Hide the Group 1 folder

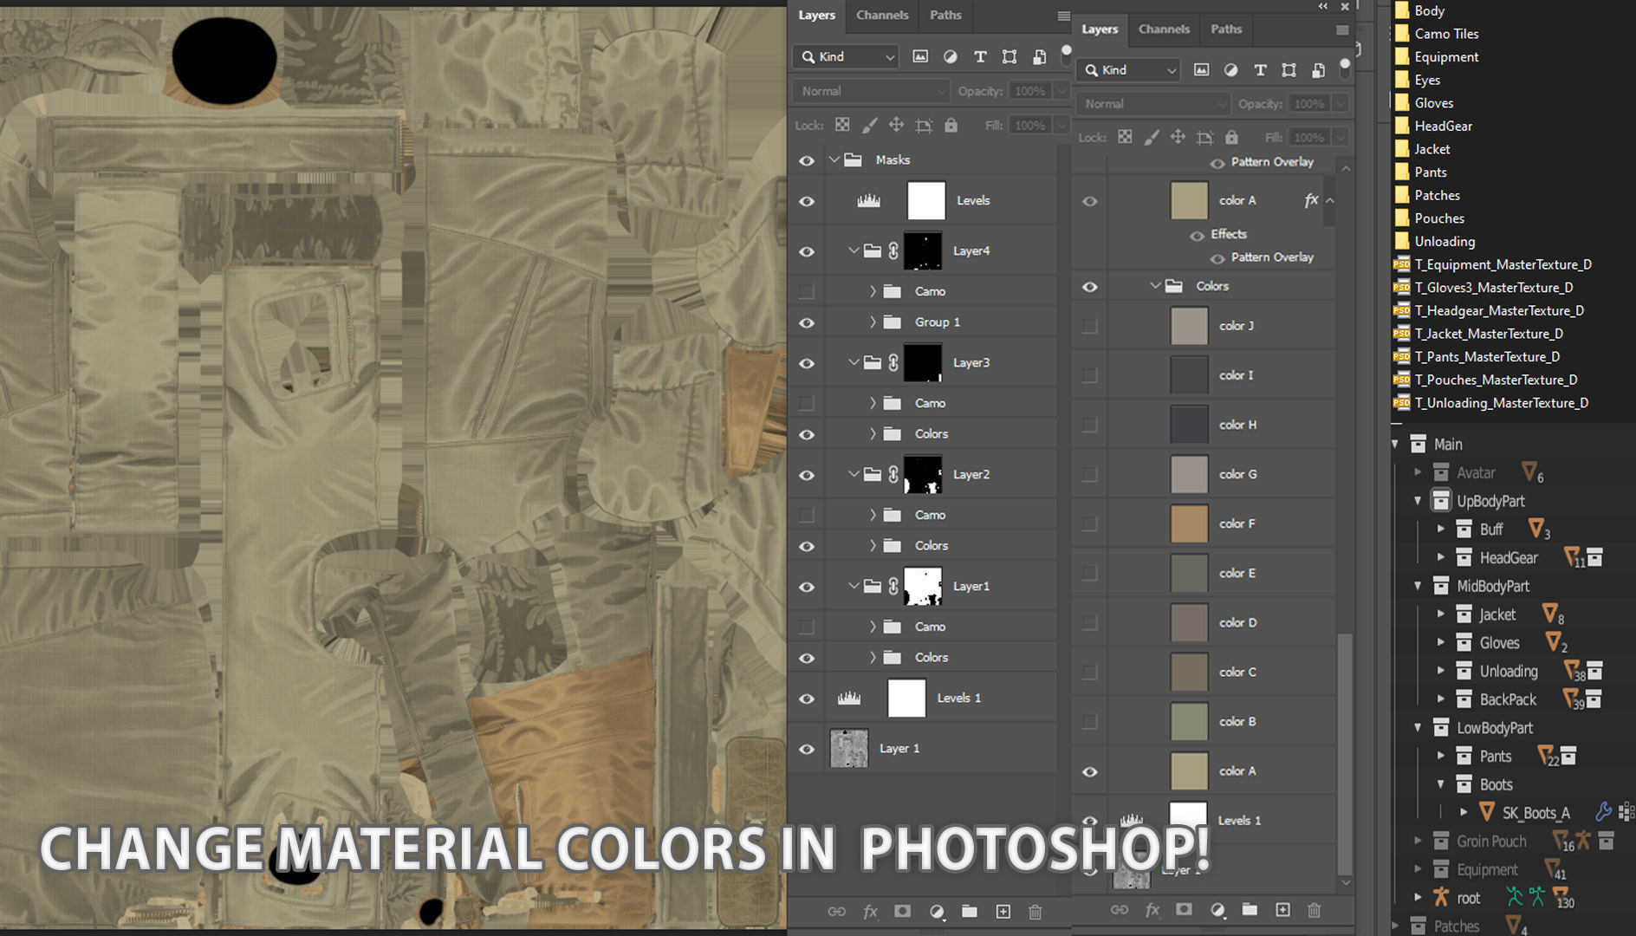(807, 322)
